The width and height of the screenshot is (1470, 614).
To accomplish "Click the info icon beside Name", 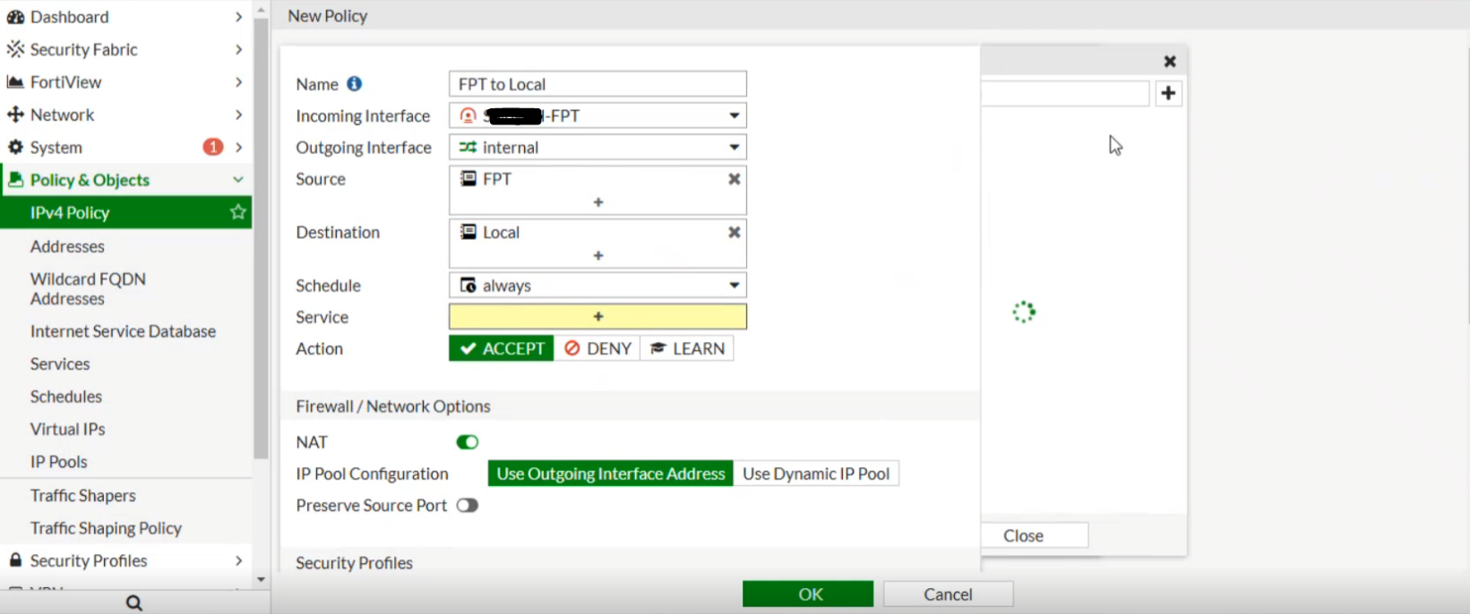I will (x=355, y=84).
